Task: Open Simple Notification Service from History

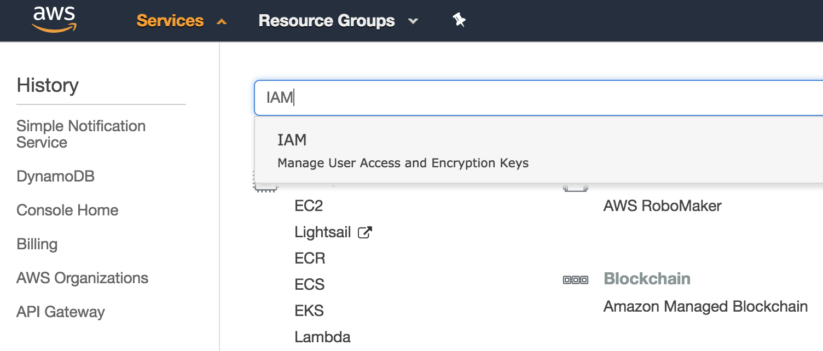Action: click(81, 134)
